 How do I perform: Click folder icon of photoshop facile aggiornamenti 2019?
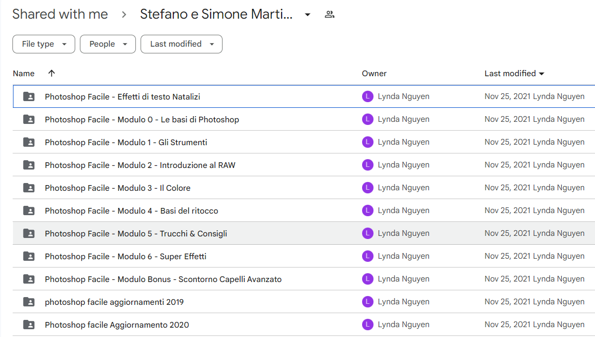29,302
